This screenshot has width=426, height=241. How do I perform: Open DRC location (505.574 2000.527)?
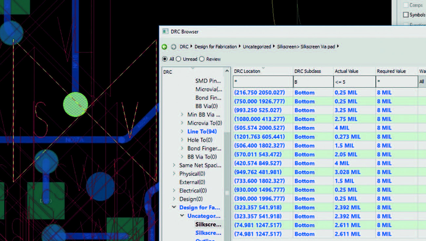point(259,128)
